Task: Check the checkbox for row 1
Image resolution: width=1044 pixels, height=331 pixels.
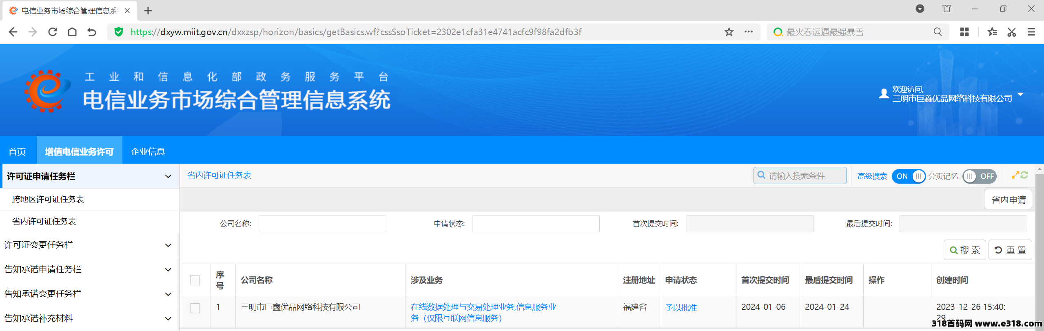Action: coord(195,308)
